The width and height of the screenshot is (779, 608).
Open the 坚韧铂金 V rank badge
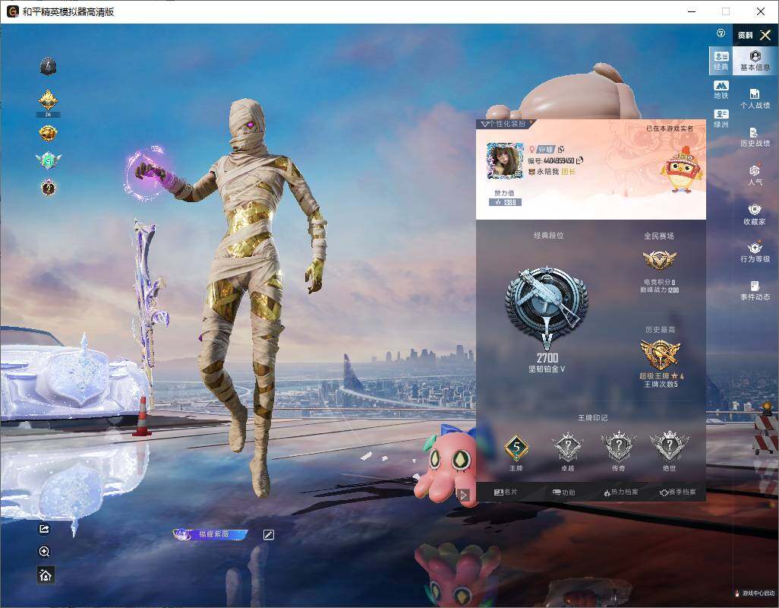[x=547, y=307]
